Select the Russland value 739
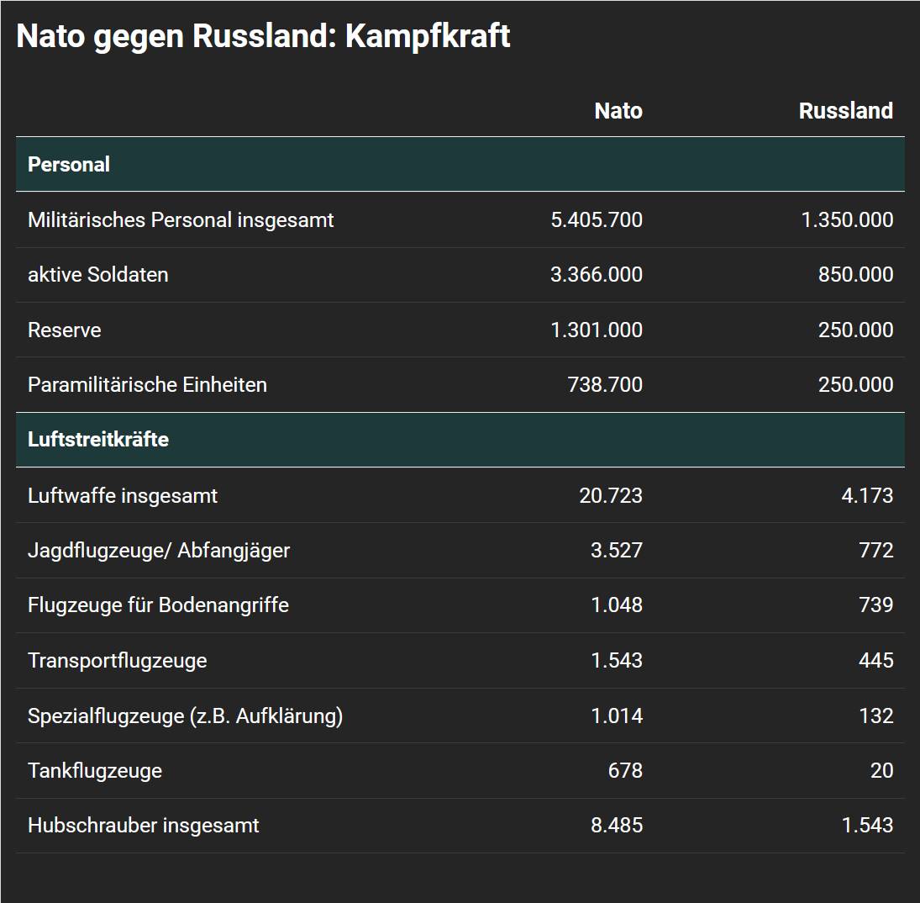Screen dimensions: 920x903 coord(876,605)
